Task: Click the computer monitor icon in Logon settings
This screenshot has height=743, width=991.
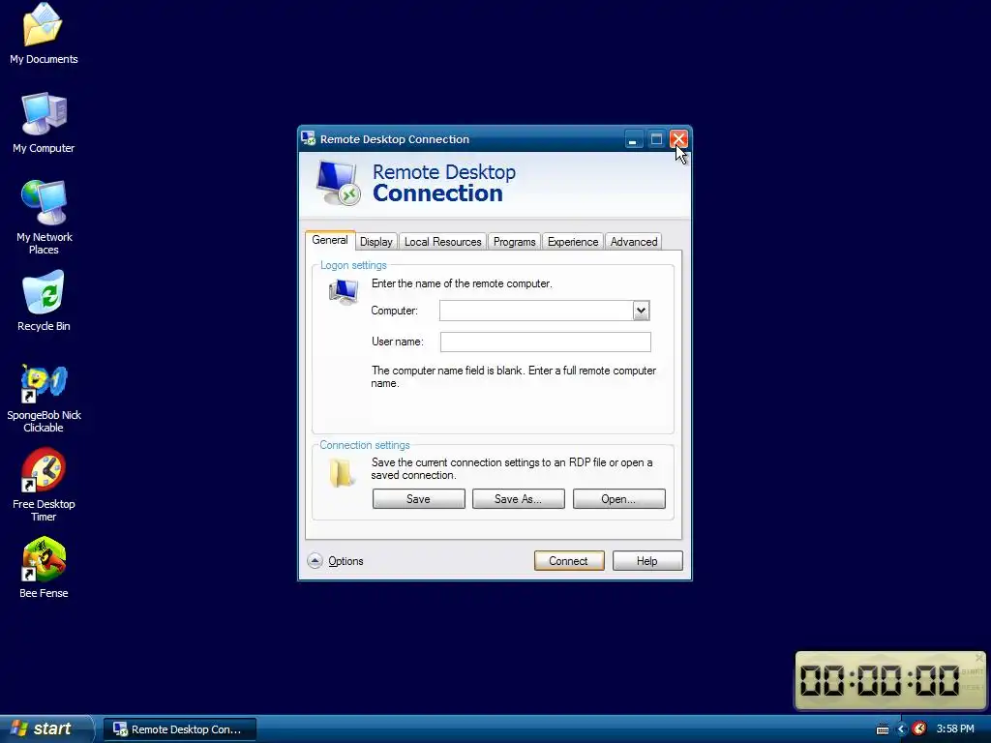Action: pos(344,292)
